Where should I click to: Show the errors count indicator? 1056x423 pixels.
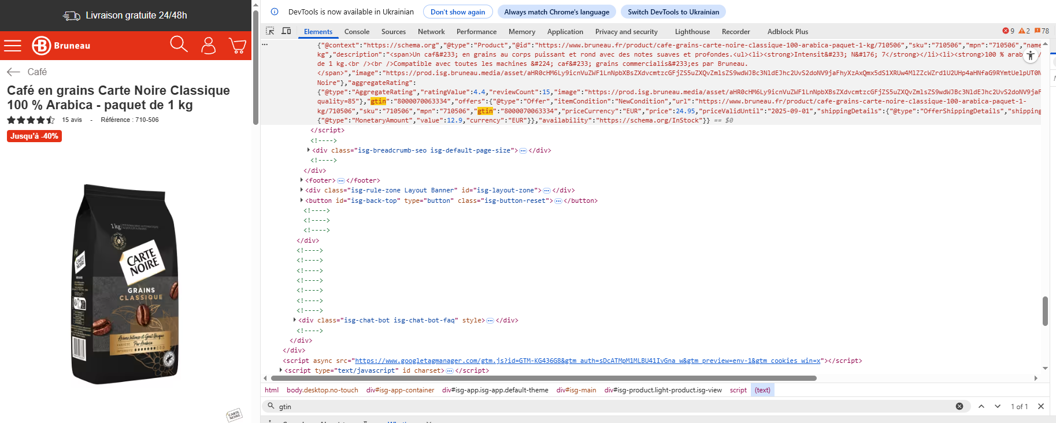click(1009, 31)
